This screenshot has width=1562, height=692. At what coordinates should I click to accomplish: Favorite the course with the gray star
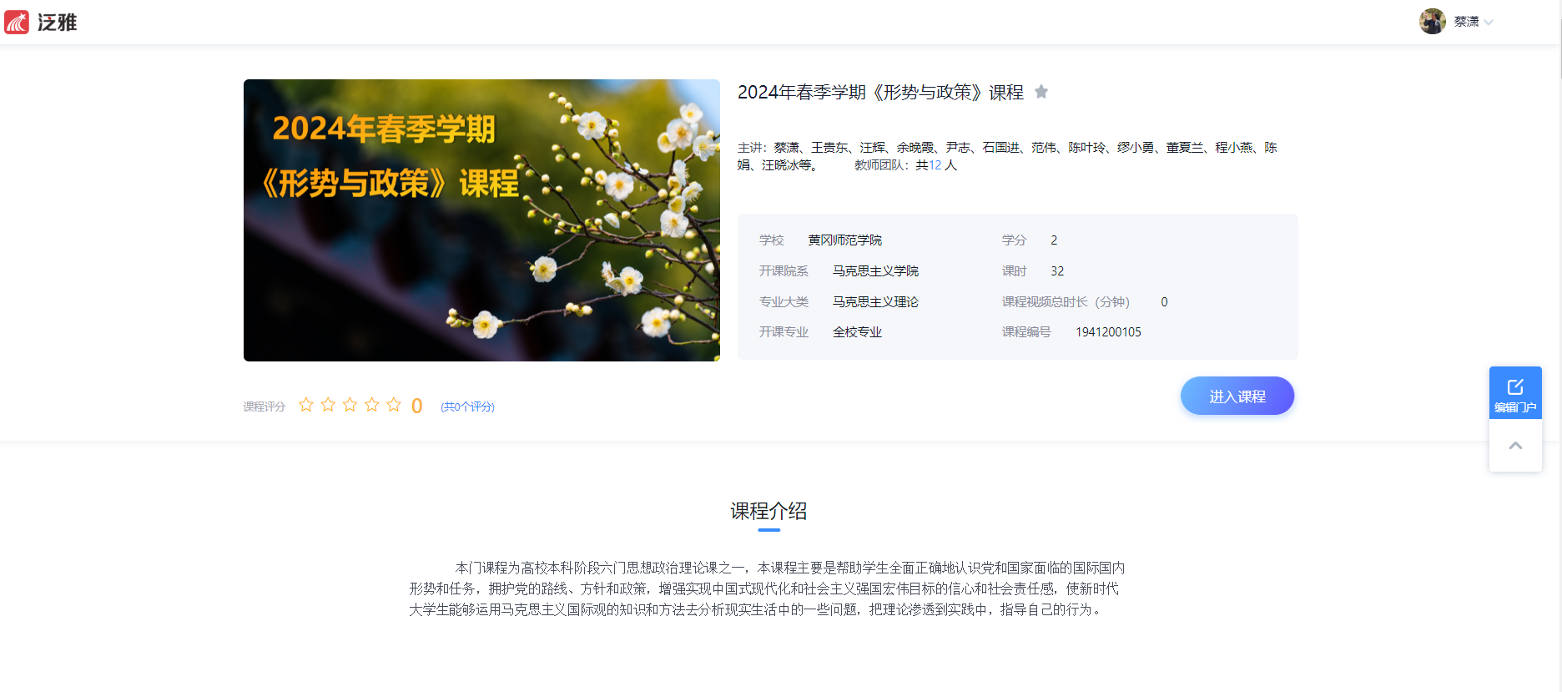1041,92
